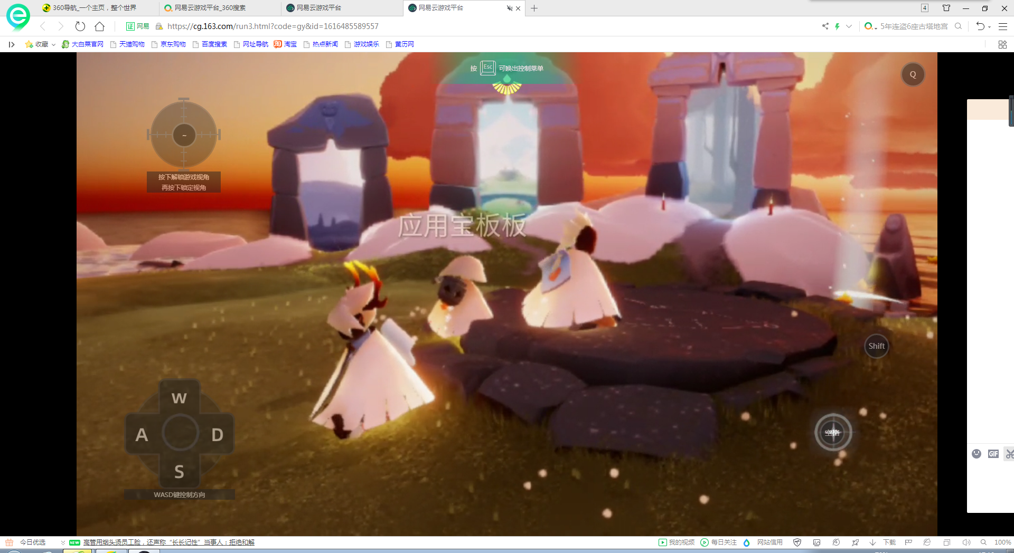
Task: Expand the bookmarks sidebar arrow
Action: pos(12,44)
